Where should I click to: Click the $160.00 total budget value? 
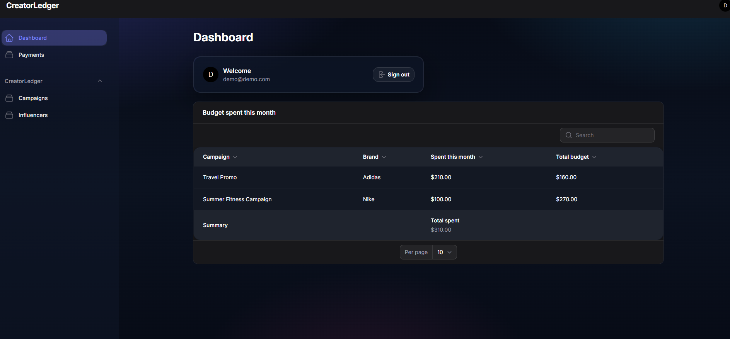point(566,177)
